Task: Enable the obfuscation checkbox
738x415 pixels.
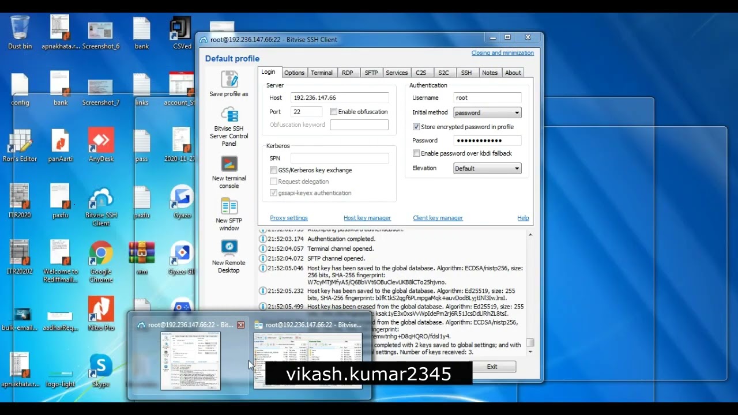Action: pyautogui.click(x=333, y=111)
